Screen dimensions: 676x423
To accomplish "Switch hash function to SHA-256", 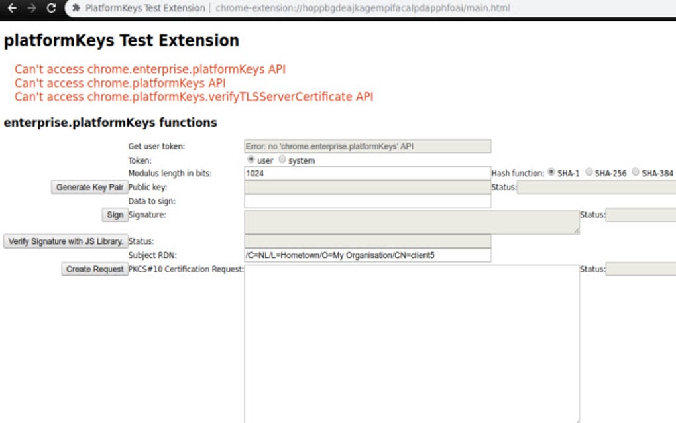I will [x=589, y=172].
